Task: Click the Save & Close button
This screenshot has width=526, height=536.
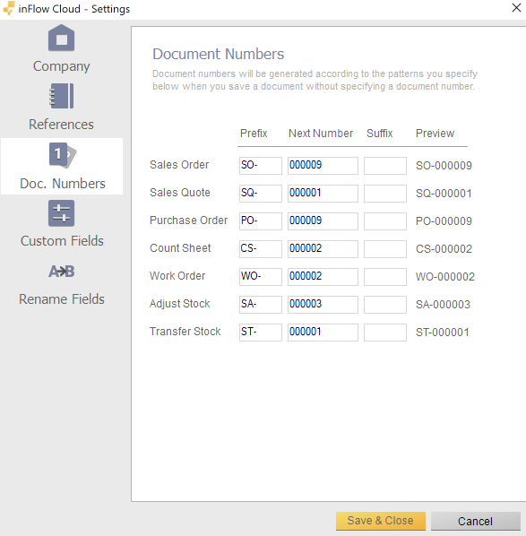Action: 381,521
